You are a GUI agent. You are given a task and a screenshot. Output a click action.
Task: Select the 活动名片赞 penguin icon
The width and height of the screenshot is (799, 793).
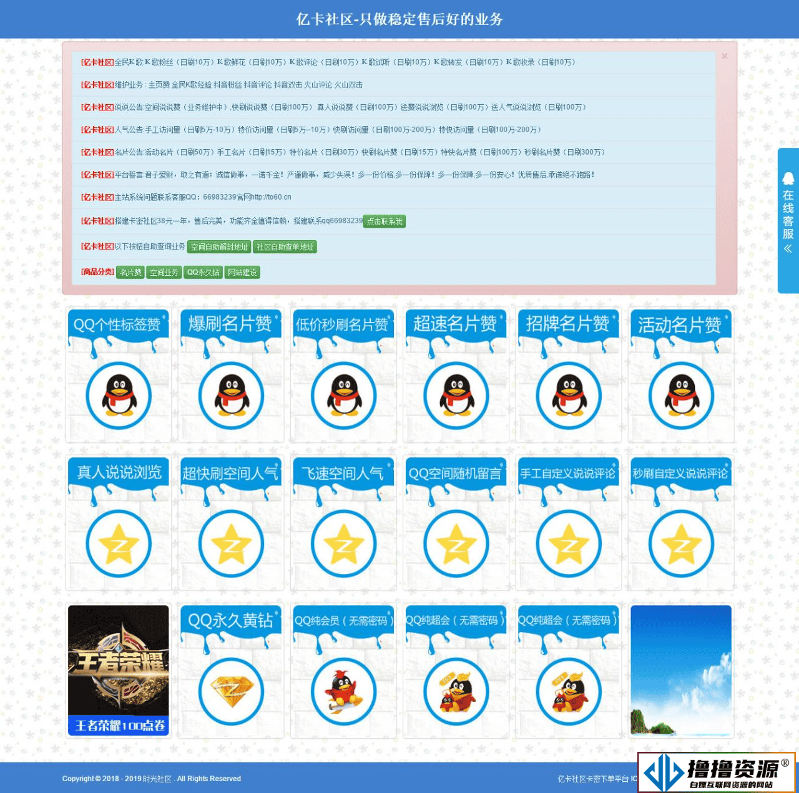tap(681, 396)
